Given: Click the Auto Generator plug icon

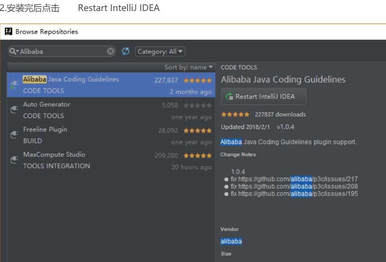Looking at the screenshot, I should coord(14,109).
